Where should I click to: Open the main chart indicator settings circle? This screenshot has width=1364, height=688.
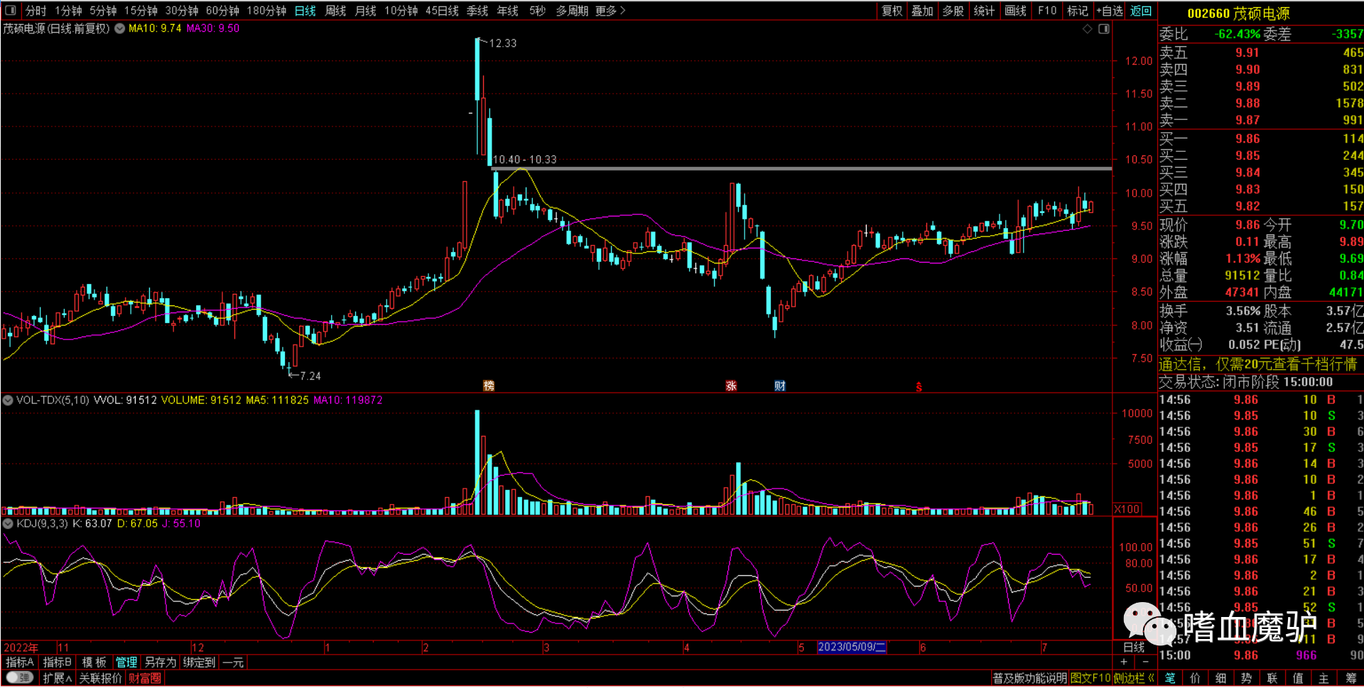point(120,28)
